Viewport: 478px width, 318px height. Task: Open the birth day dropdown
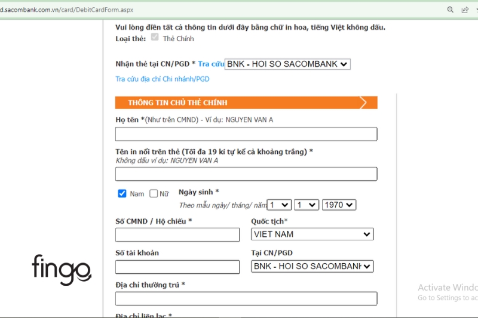tap(279, 205)
